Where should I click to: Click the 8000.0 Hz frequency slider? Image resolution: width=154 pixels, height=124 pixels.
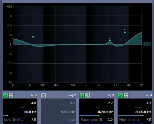[x=131, y=116]
